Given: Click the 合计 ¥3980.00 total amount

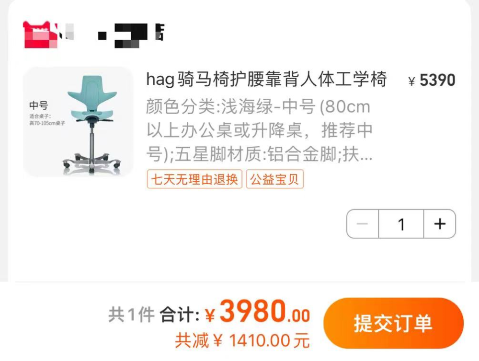Looking at the screenshot, I should coord(235,313).
